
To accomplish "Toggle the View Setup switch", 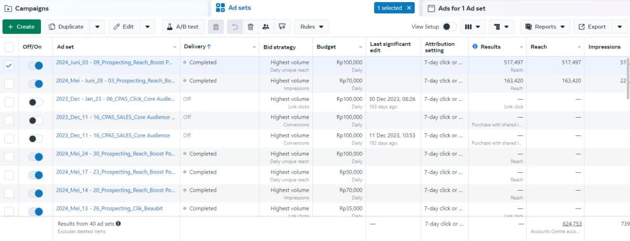I will click(x=449, y=27).
